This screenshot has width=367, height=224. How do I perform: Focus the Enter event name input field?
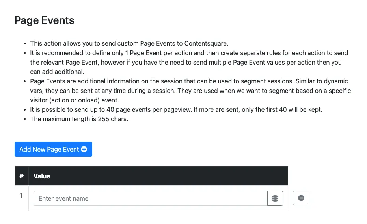pos(150,198)
